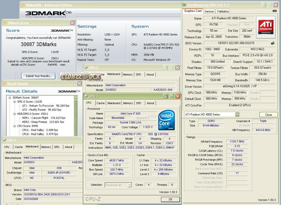Click the Bandwidth 148.5 GB/s field
Screen dimensions: 281x205
[x=262, y=80]
